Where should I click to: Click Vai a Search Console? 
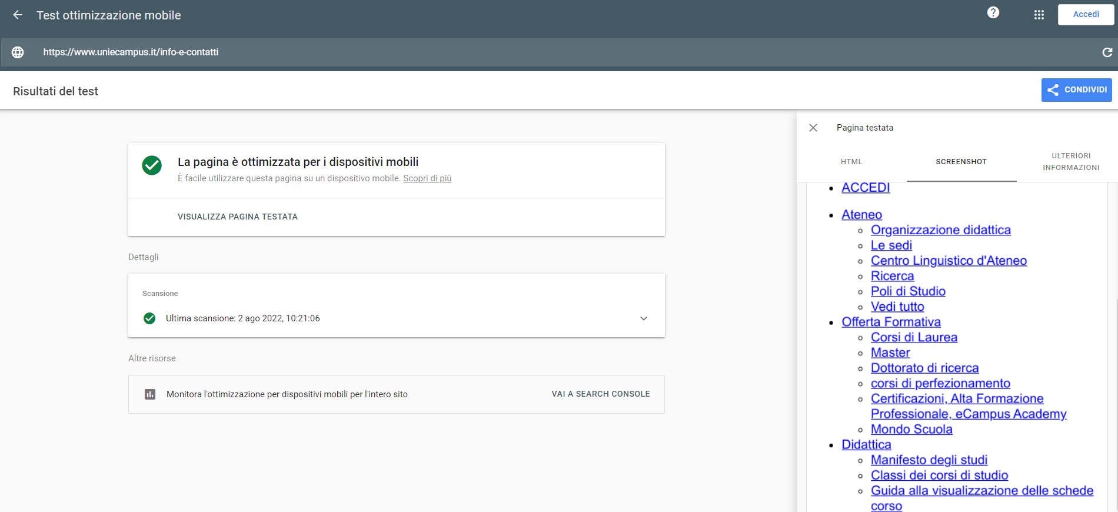click(600, 394)
